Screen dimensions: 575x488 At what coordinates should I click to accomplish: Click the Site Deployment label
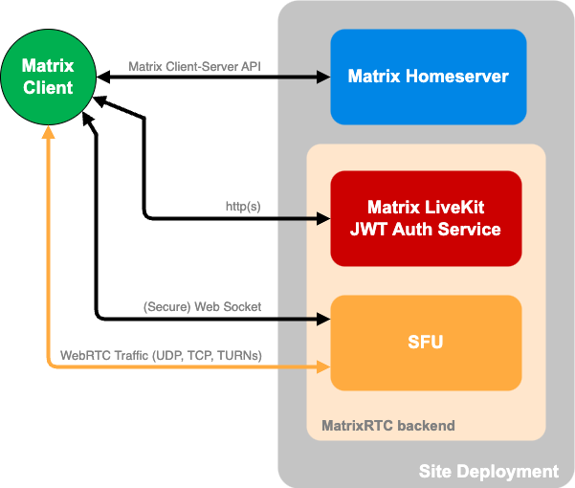(x=488, y=471)
